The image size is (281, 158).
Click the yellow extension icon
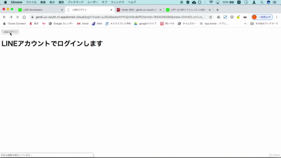point(238,17)
